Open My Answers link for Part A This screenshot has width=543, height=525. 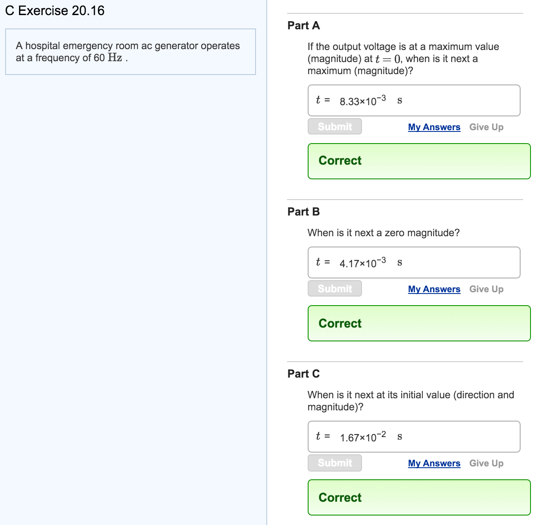click(x=434, y=127)
